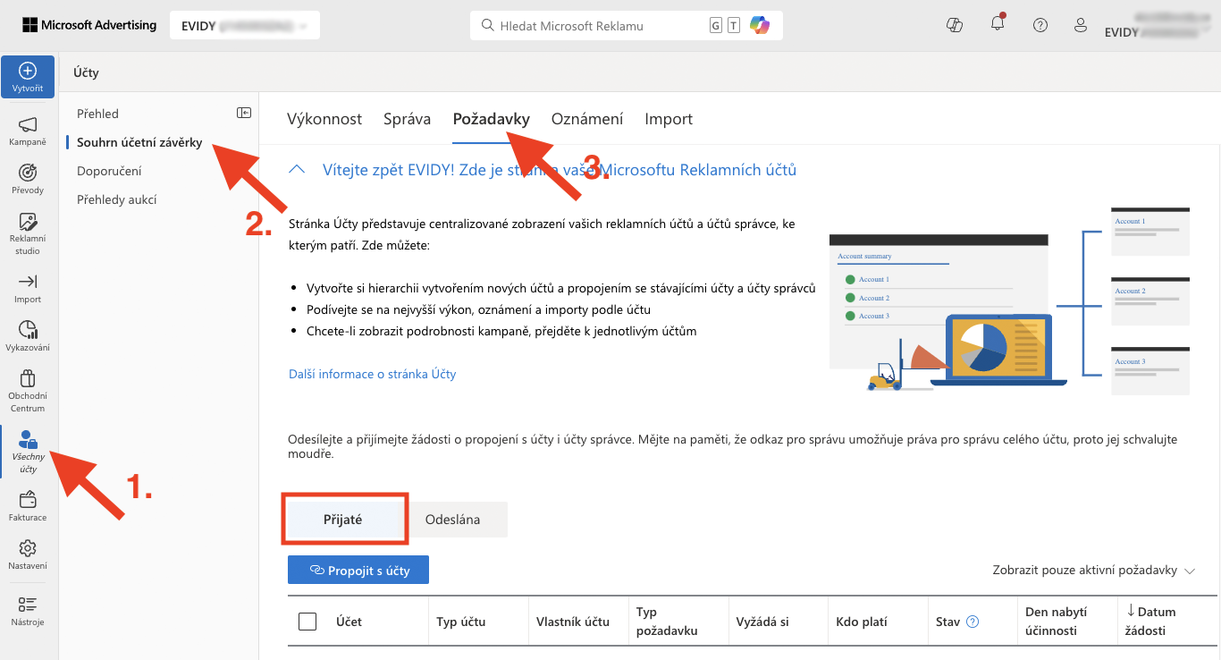
Task: Select the Přijaté requests tab
Action: pyautogui.click(x=343, y=519)
